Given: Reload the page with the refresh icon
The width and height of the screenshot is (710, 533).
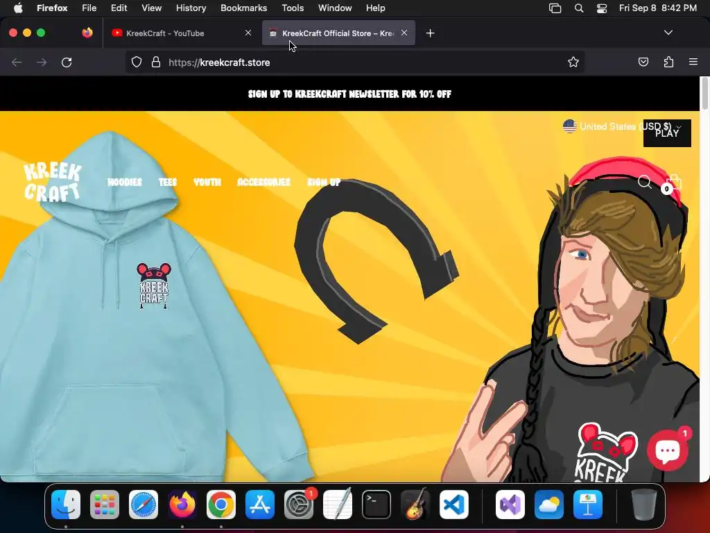Looking at the screenshot, I should click(x=67, y=62).
